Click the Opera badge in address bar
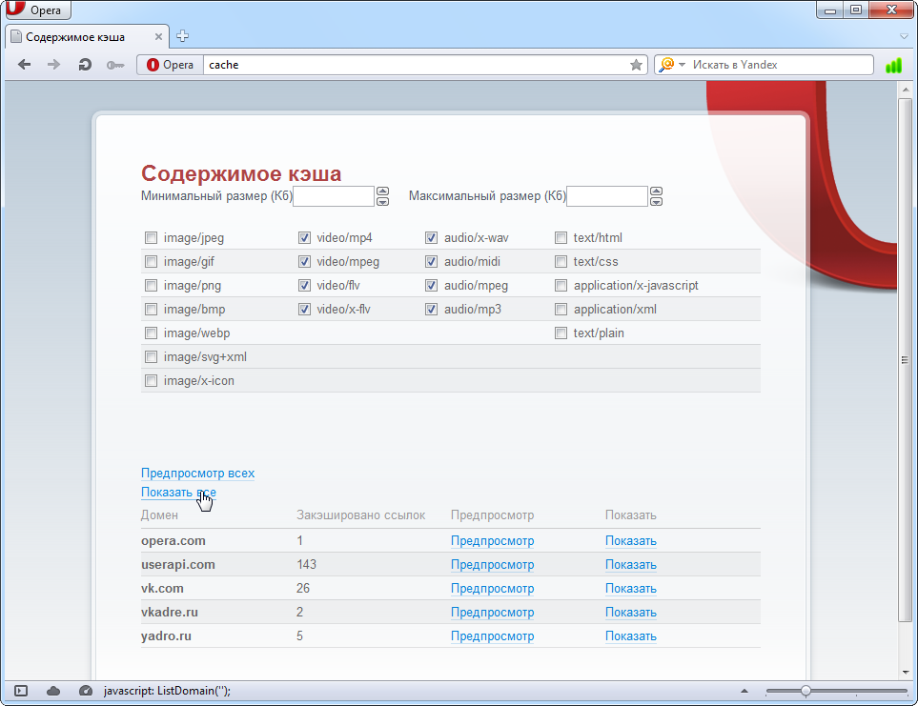Viewport: 918px width, 706px height. (x=171, y=65)
